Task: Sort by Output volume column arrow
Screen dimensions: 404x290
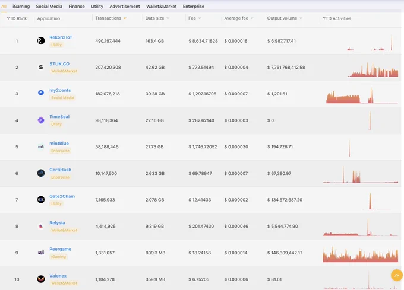Action: (x=301, y=18)
